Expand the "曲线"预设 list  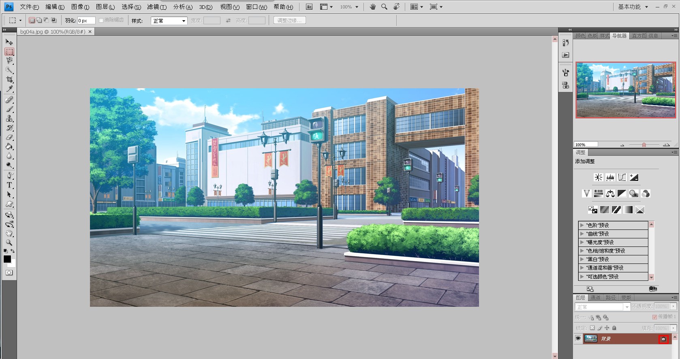point(582,234)
